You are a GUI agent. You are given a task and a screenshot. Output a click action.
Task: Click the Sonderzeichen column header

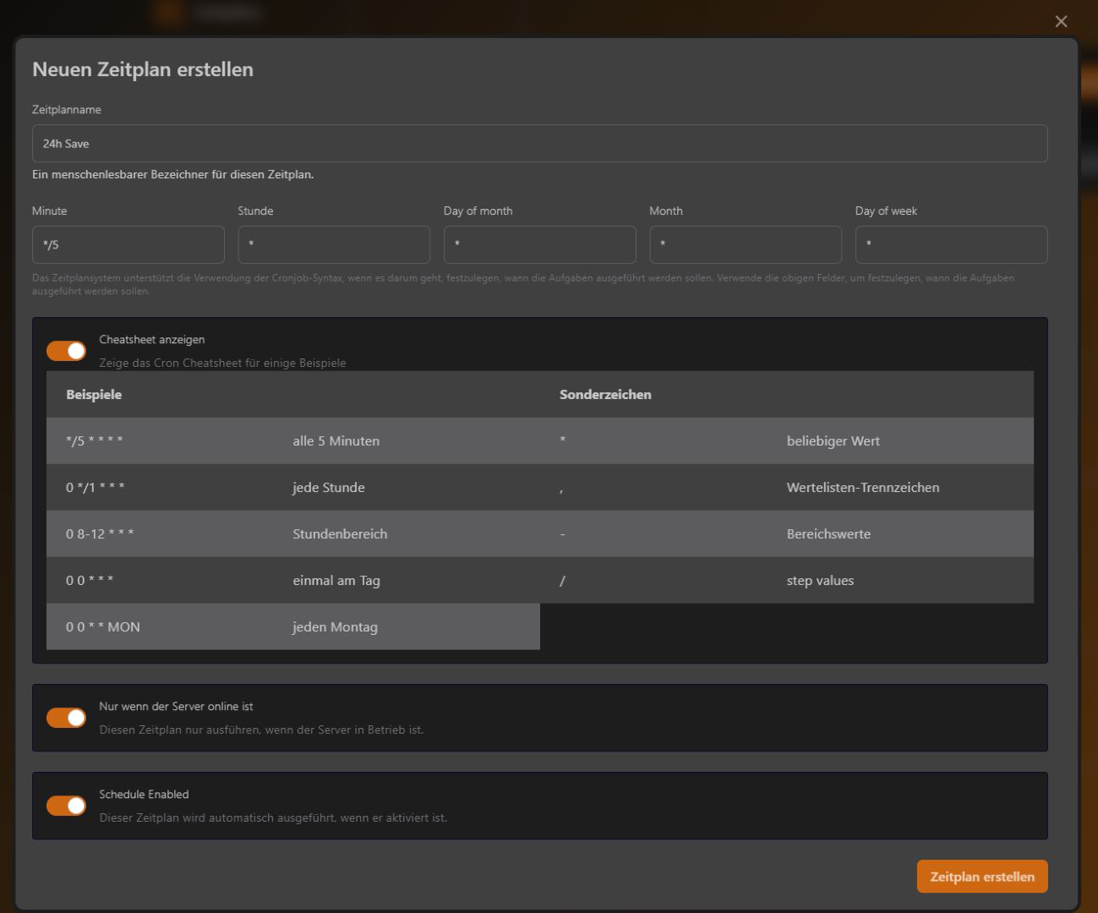click(x=605, y=395)
